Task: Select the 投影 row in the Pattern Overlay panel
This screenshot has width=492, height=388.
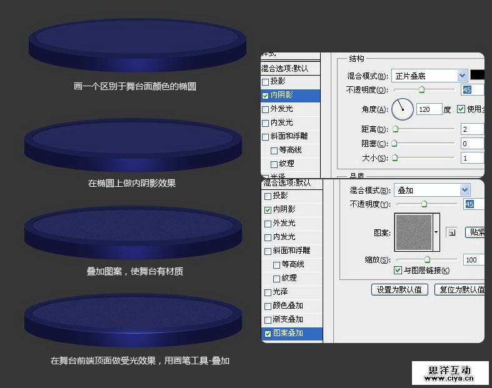Action: point(292,196)
